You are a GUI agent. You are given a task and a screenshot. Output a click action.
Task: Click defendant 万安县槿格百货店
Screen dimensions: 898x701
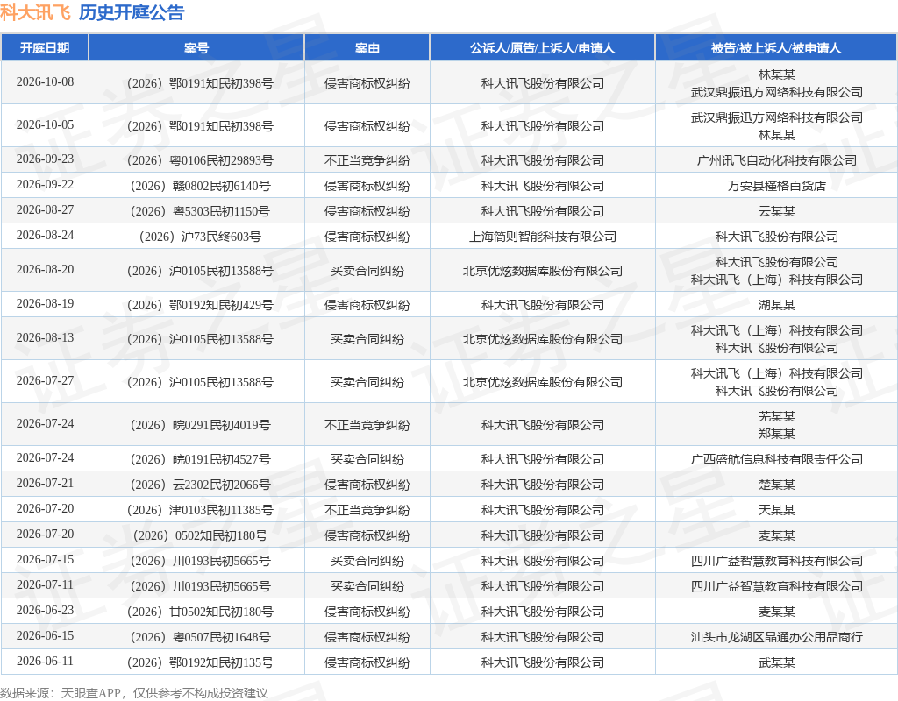coord(777,186)
